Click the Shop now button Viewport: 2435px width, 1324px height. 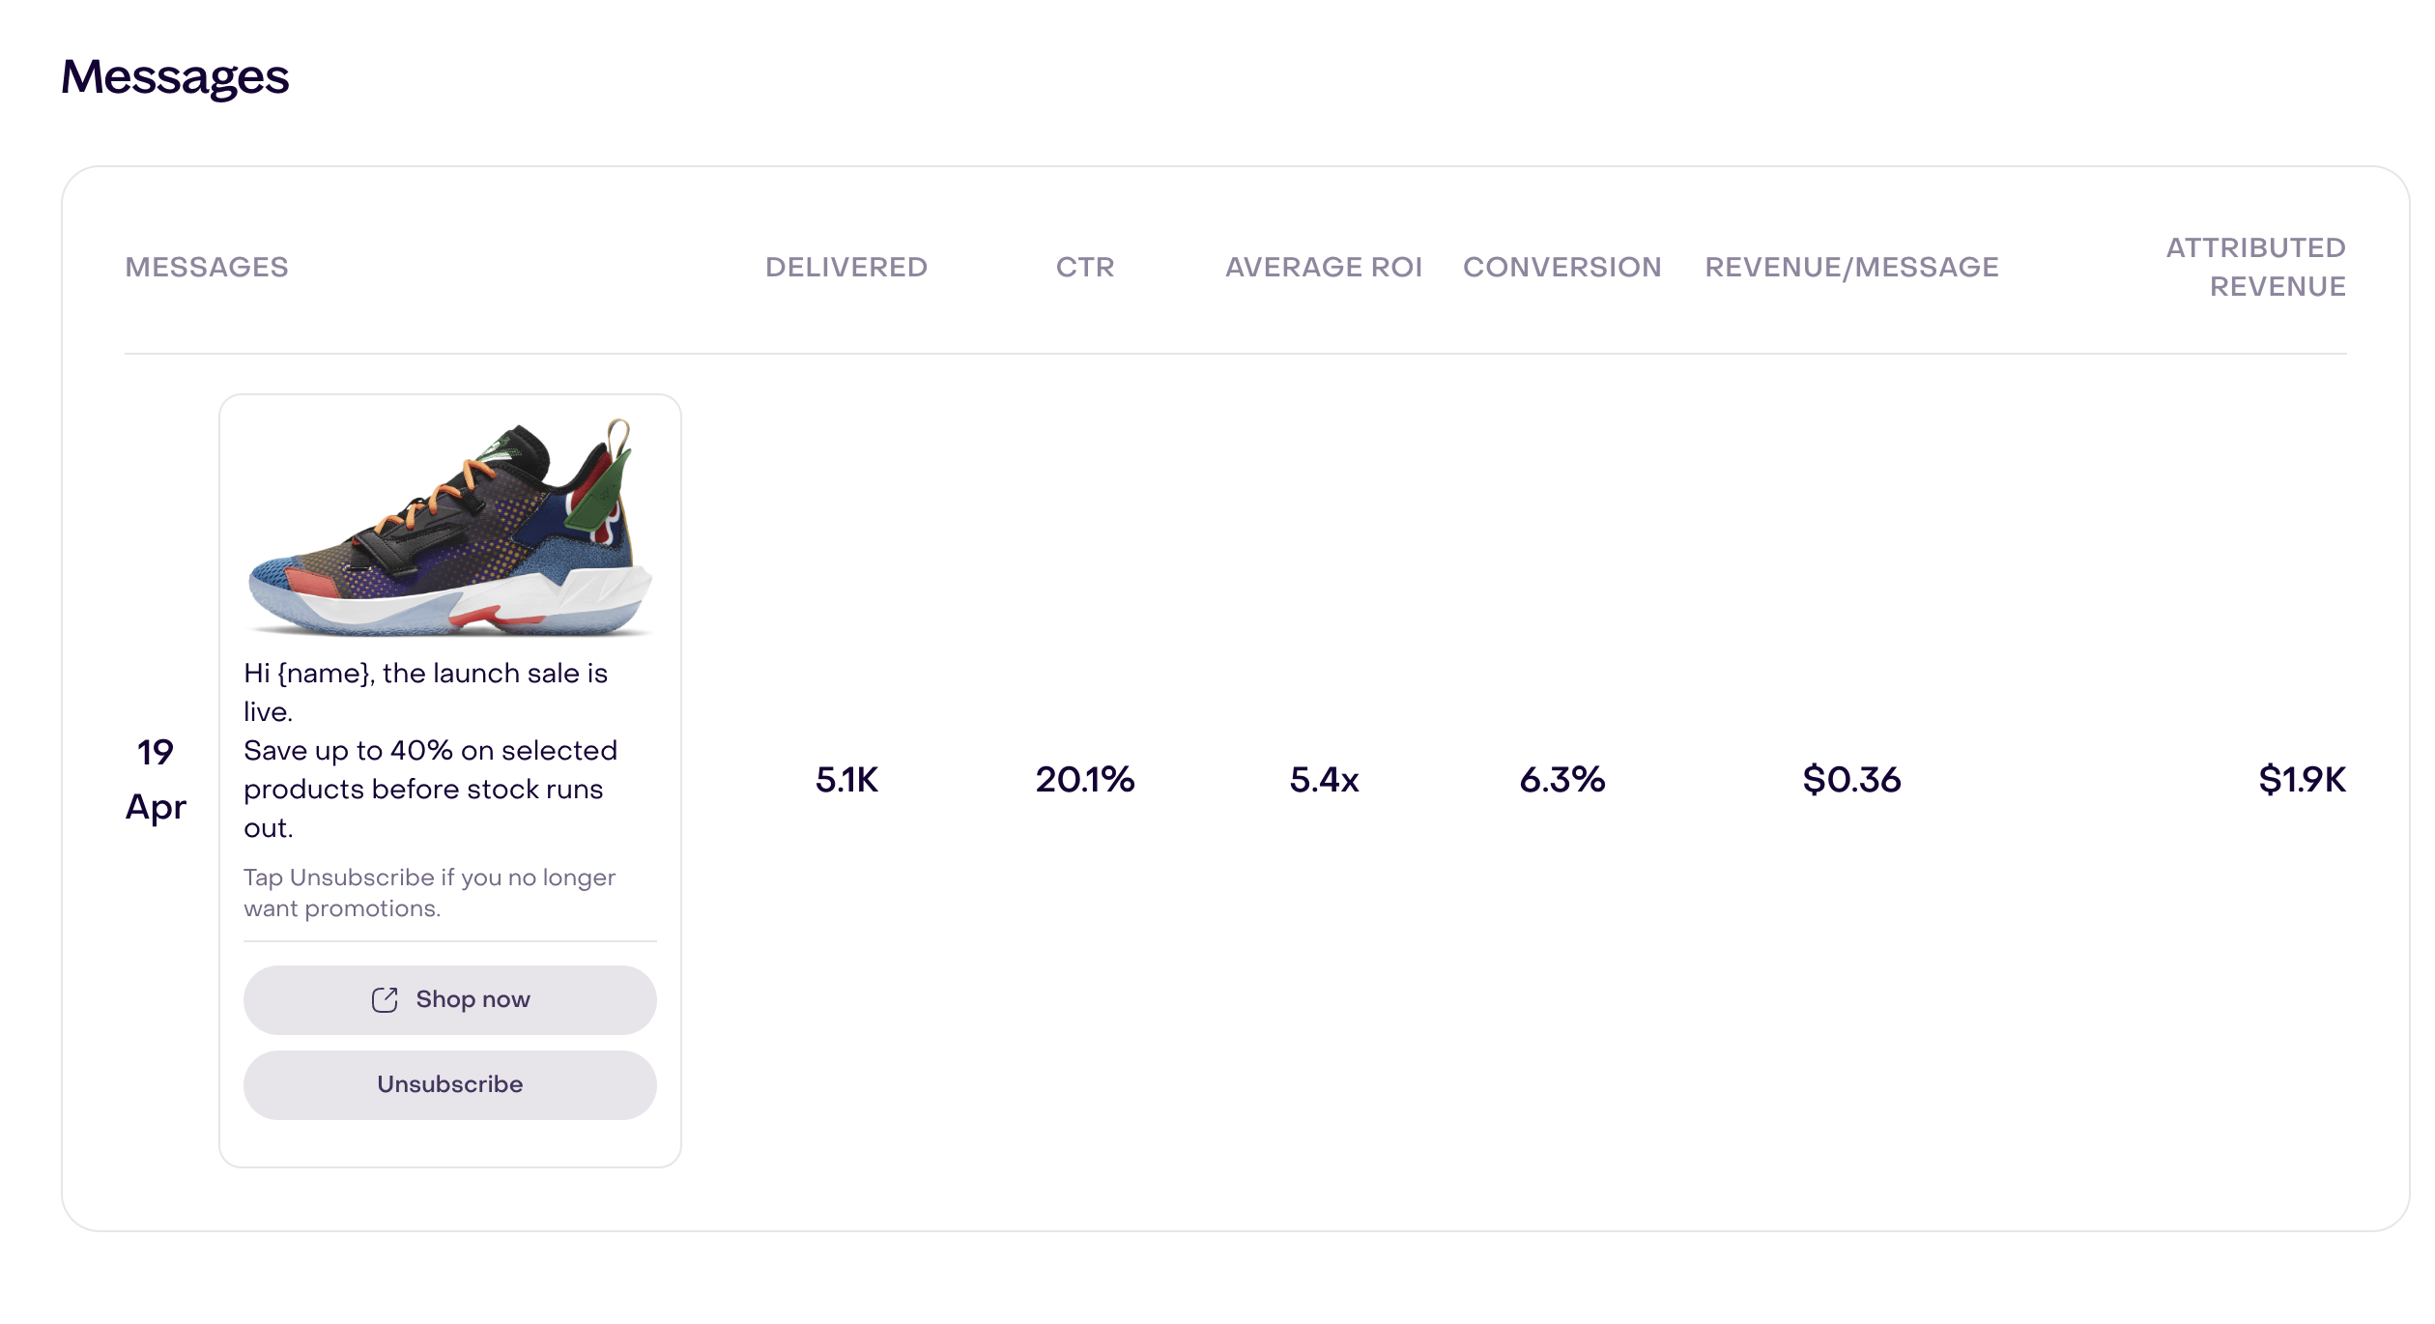pos(449,999)
